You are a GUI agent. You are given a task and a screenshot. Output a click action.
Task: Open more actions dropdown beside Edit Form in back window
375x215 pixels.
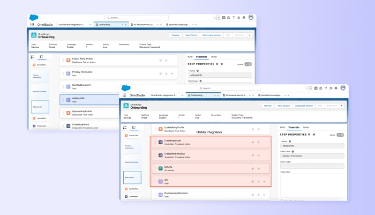click(x=249, y=35)
